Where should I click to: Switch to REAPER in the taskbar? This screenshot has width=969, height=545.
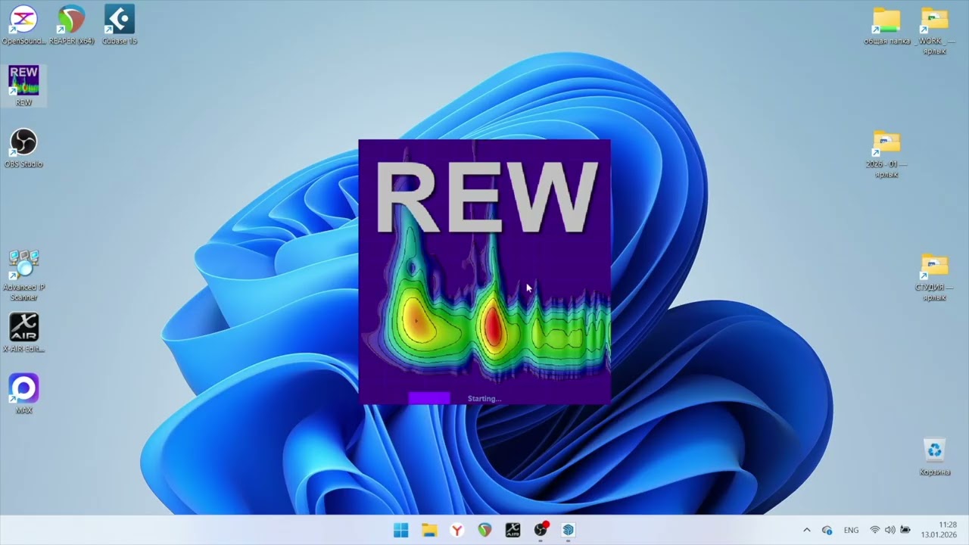pos(484,530)
